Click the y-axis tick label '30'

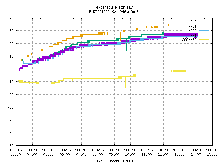click(x=11, y=31)
